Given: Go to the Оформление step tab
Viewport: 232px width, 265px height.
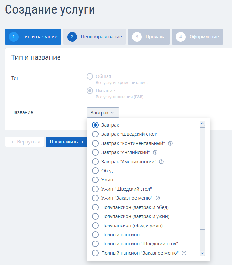Looking at the screenshot, I should click(197, 37).
